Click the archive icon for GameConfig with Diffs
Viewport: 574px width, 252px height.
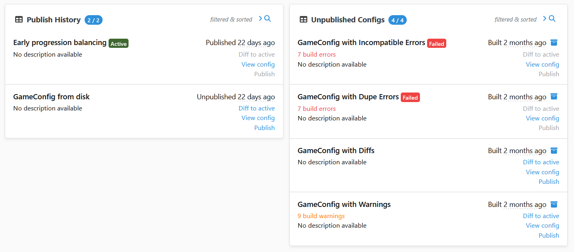pos(554,150)
